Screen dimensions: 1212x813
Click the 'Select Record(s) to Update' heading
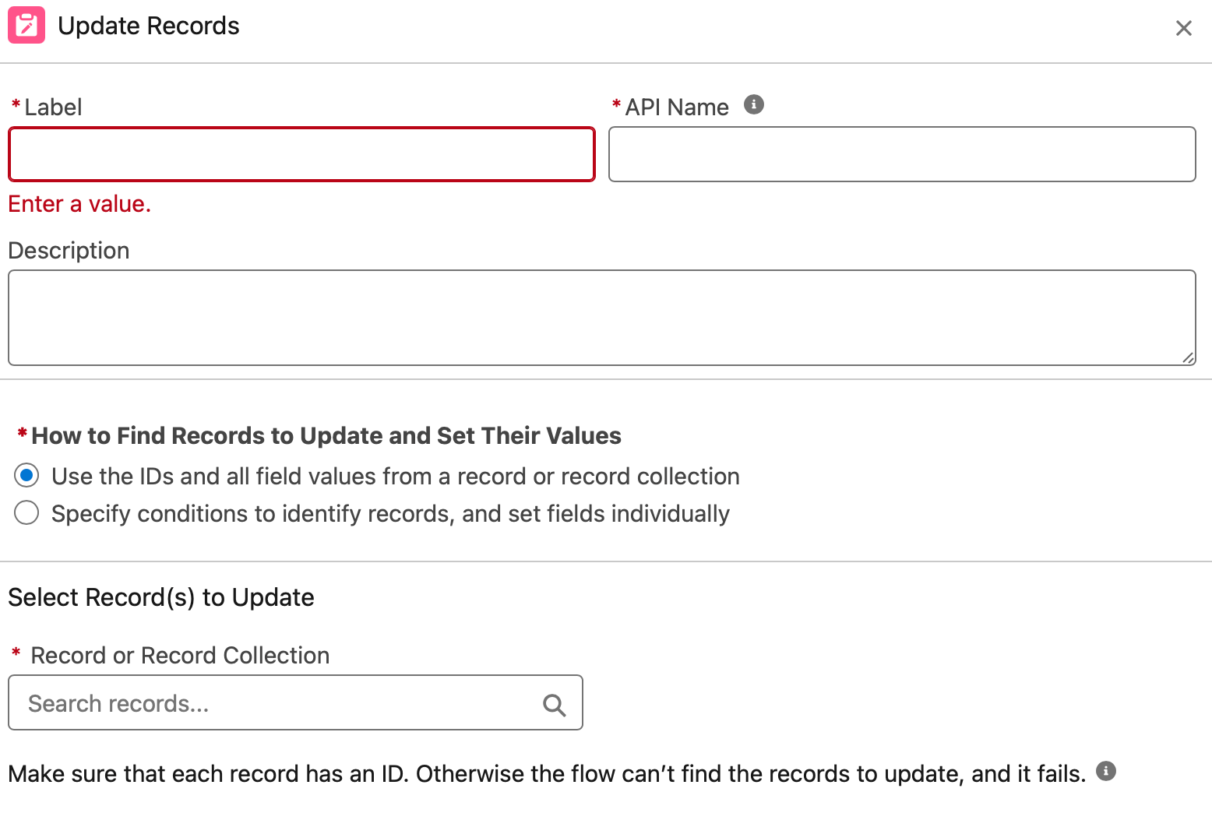pyautogui.click(x=161, y=597)
